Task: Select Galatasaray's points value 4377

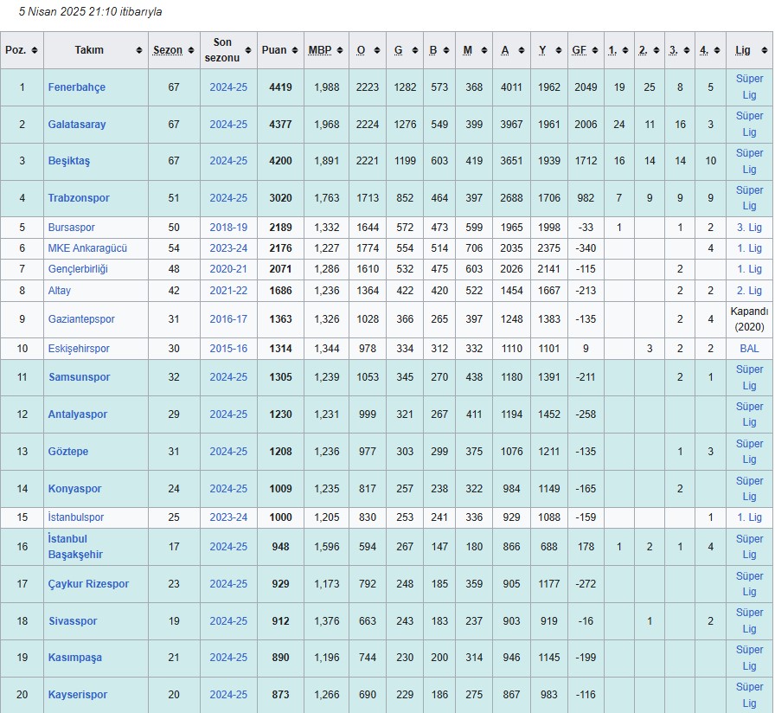Action: [x=280, y=125]
